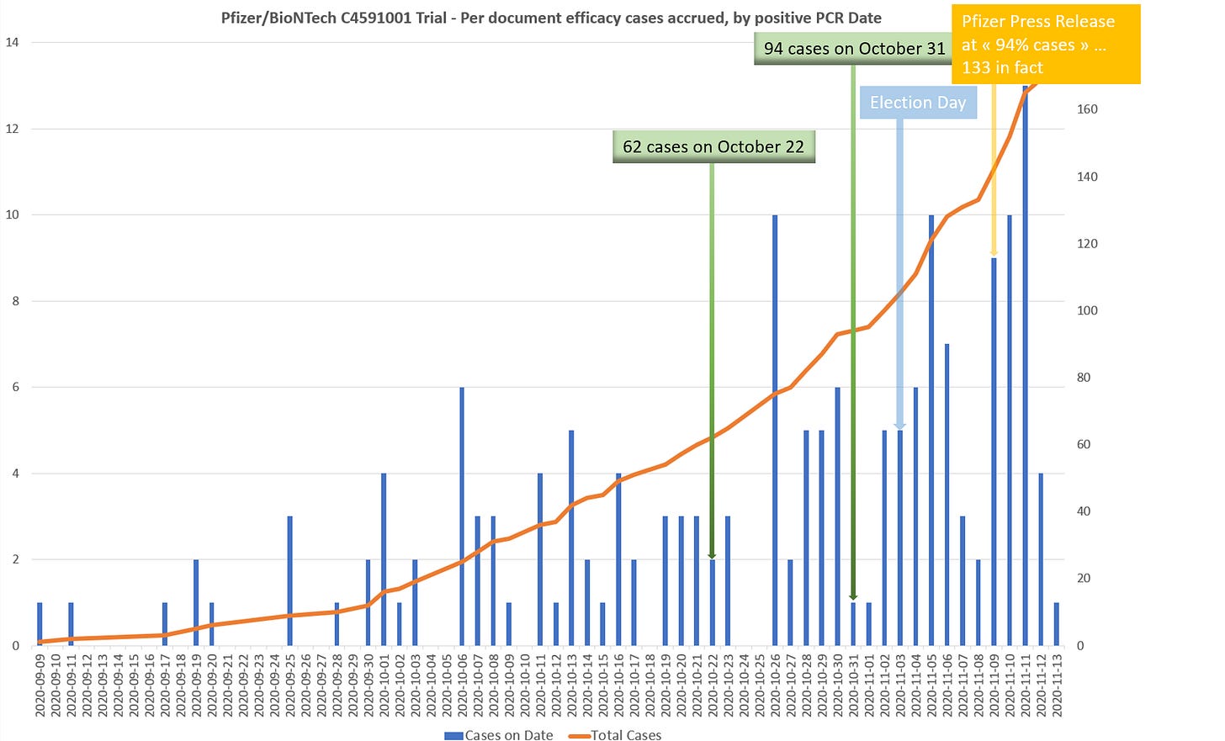This screenshot has width=1225, height=741.
Task: Select the 'Cases on Date' legend text
Action: coord(508,735)
